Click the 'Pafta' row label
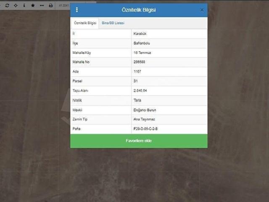 click(x=76, y=129)
